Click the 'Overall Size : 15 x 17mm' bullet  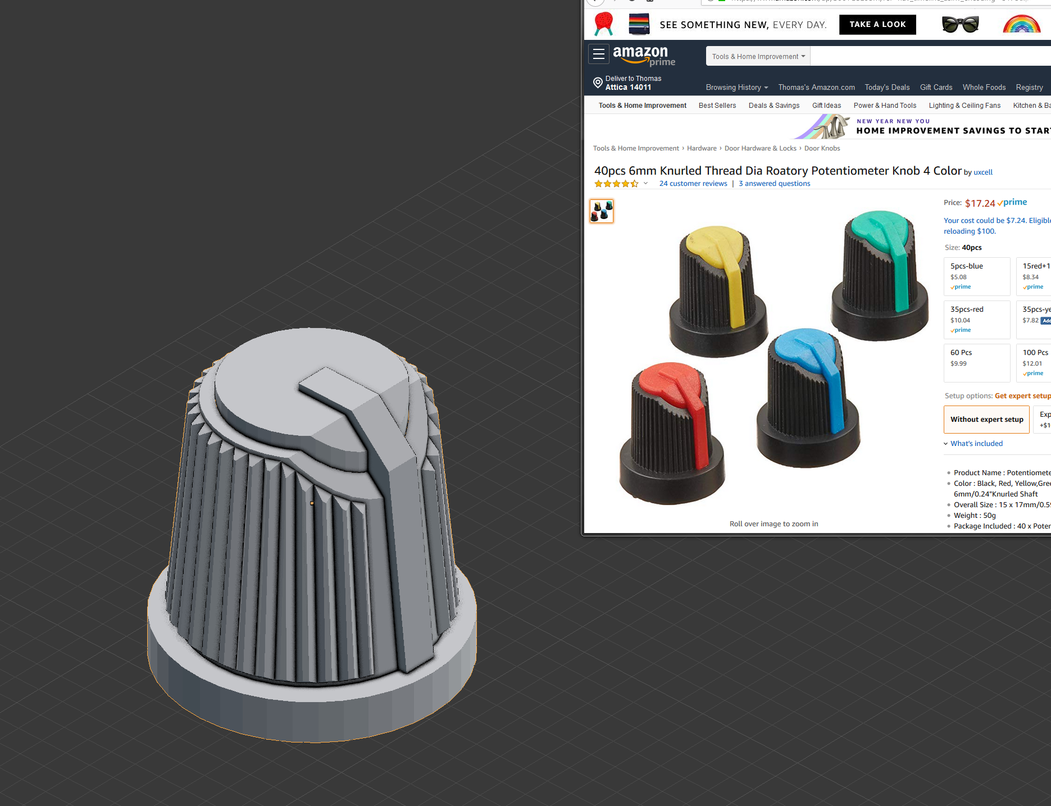click(1002, 505)
